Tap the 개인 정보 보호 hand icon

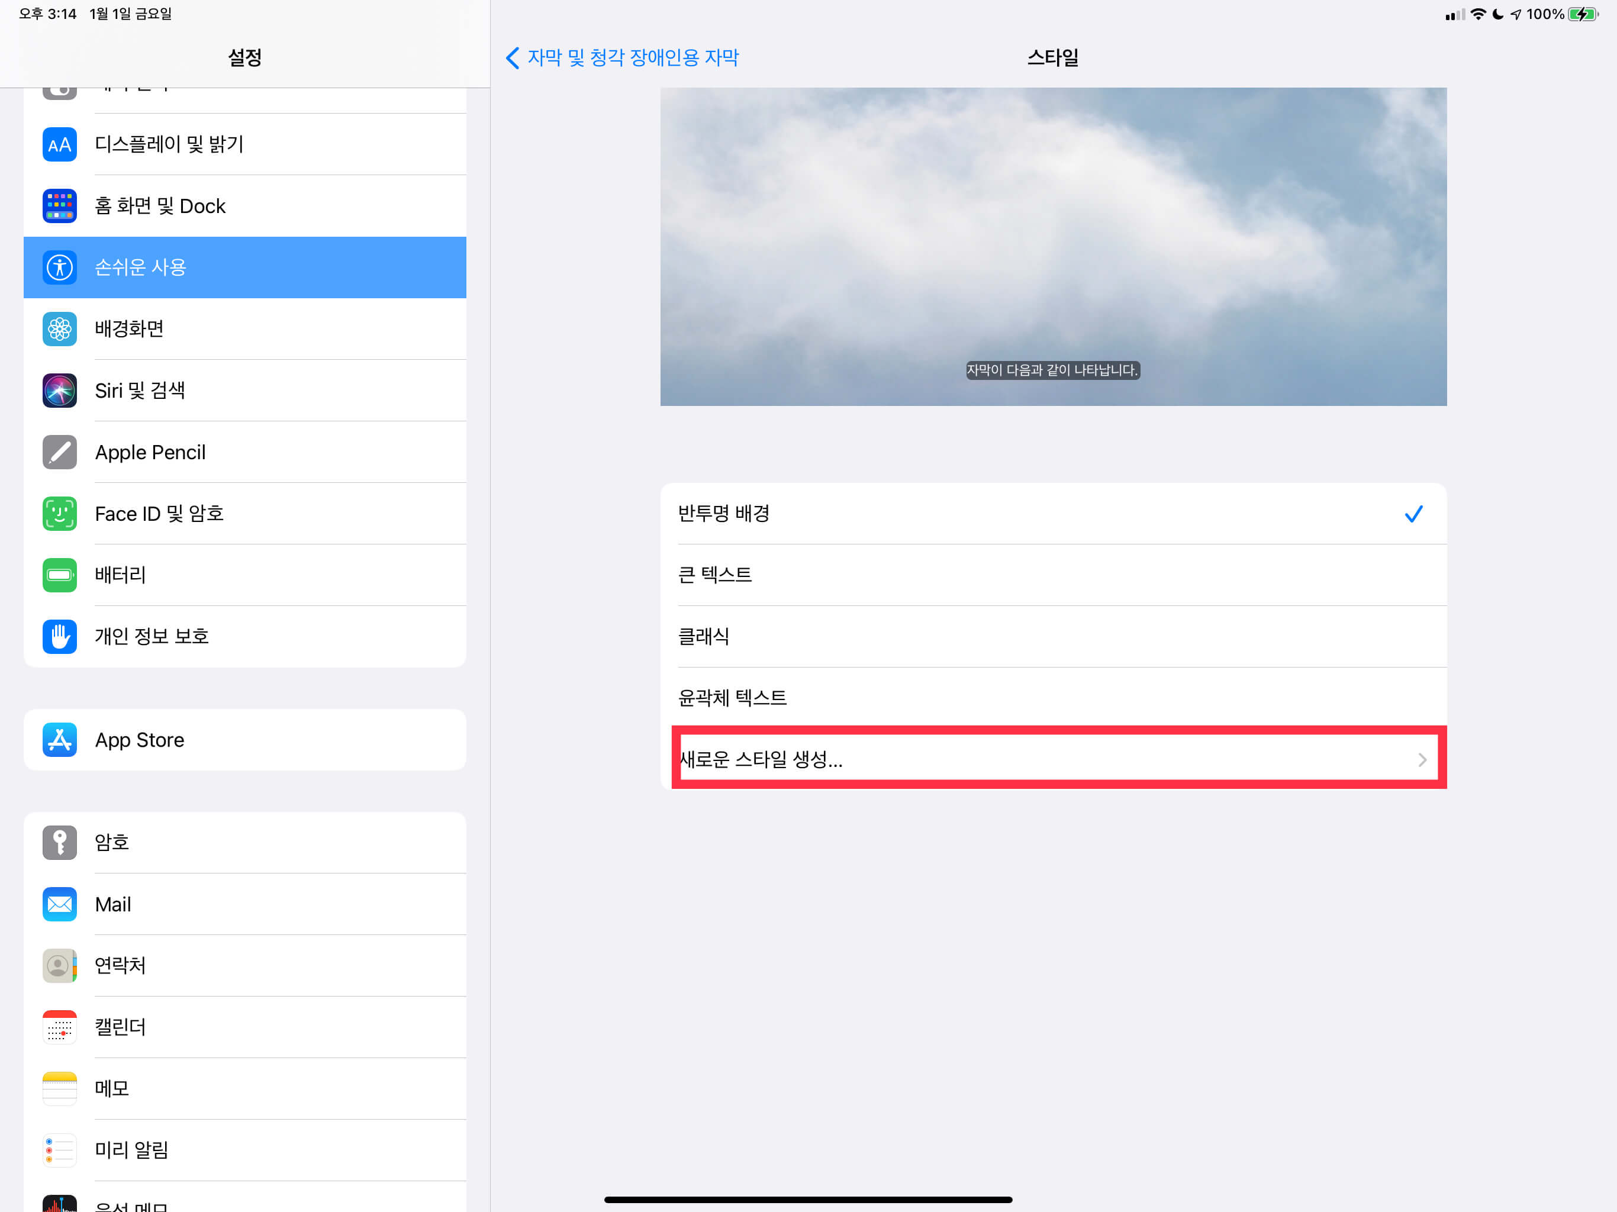(59, 636)
